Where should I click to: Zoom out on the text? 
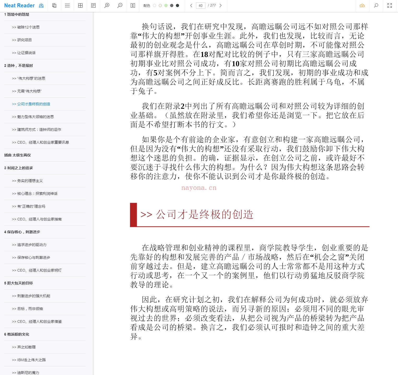[x=120, y=5]
